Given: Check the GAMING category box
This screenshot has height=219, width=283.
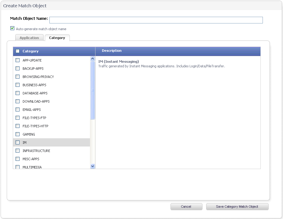Looking at the screenshot, I should pyautogui.click(x=18, y=134).
